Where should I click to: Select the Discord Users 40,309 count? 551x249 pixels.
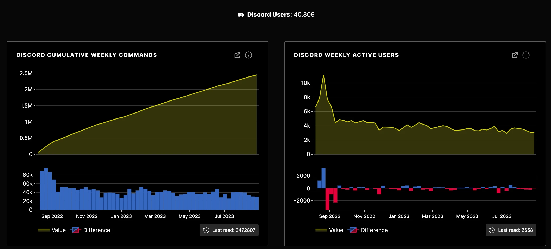point(304,15)
